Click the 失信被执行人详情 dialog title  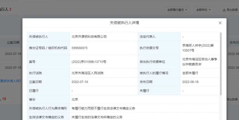(124, 23)
